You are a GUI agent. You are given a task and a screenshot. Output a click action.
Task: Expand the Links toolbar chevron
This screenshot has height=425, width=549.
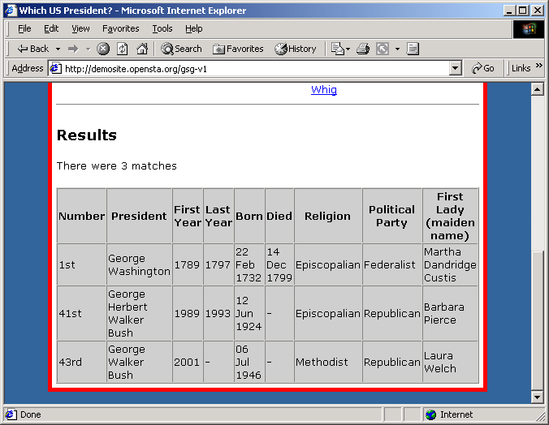pos(538,65)
